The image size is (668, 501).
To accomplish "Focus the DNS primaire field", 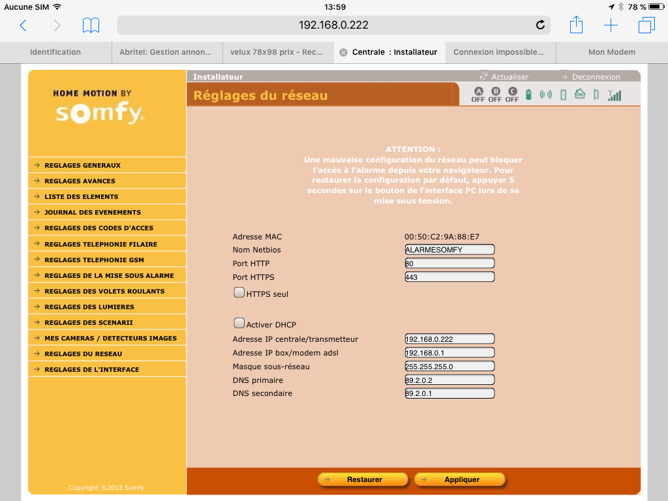I will click(449, 380).
